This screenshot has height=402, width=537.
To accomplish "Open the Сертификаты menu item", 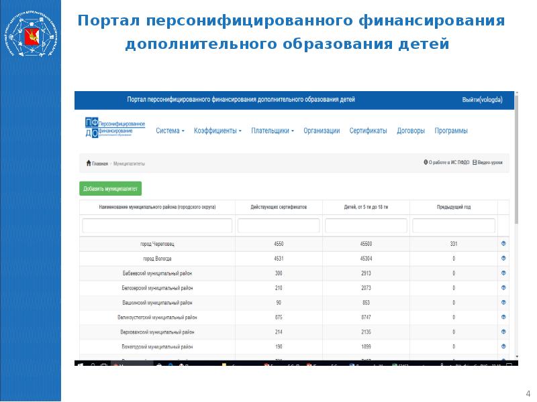I will pyautogui.click(x=368, y=131).
